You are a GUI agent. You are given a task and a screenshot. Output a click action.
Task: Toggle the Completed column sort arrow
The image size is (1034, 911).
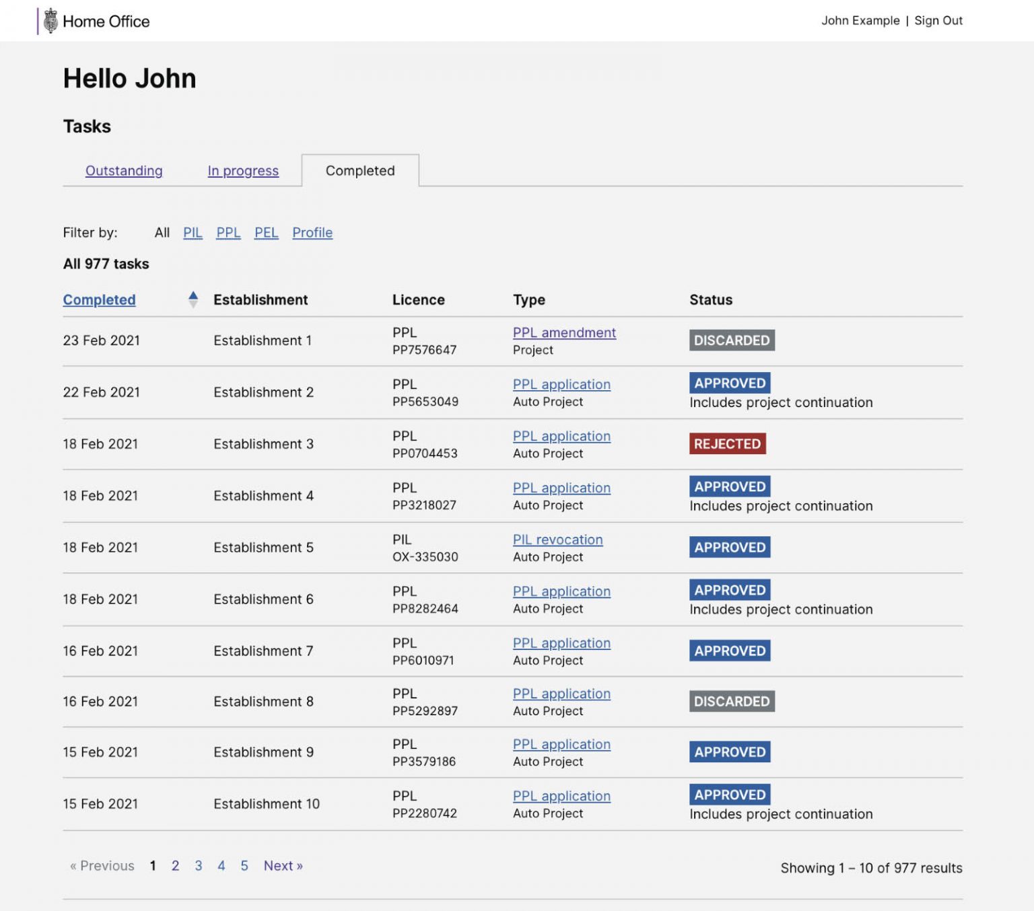click(194, 300)
